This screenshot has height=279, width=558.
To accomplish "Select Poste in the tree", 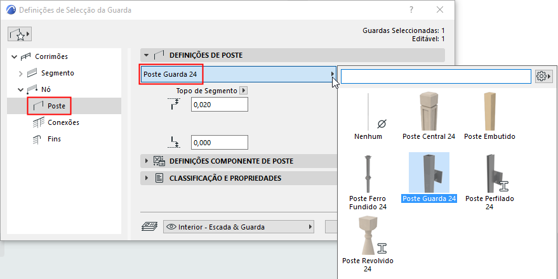I will 56,105.
